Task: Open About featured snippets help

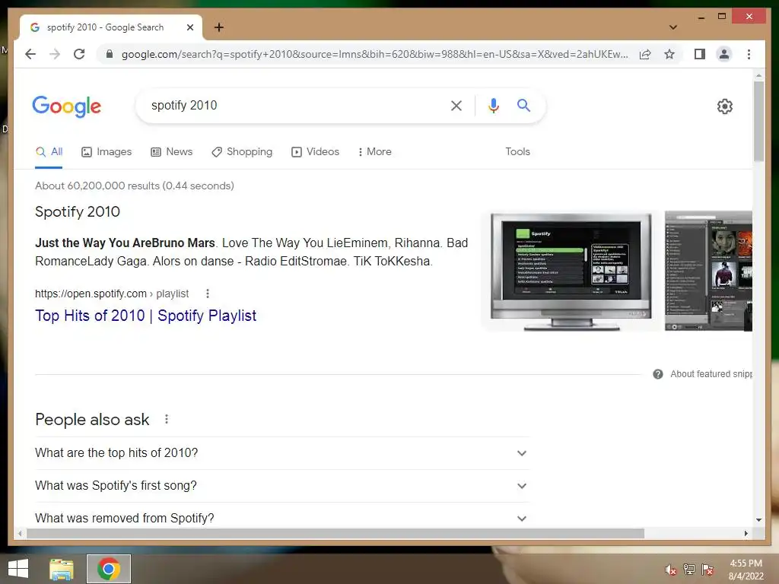Action: [711, 374]
